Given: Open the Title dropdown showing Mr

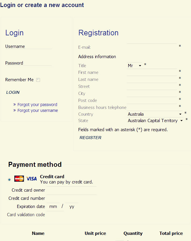Looking at the screenshot, I should [134, 66].
